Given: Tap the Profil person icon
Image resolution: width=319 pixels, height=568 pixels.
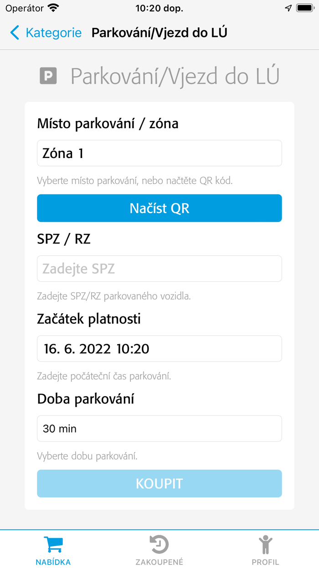Looking at the screenshot, I should [x=265, y=545].
